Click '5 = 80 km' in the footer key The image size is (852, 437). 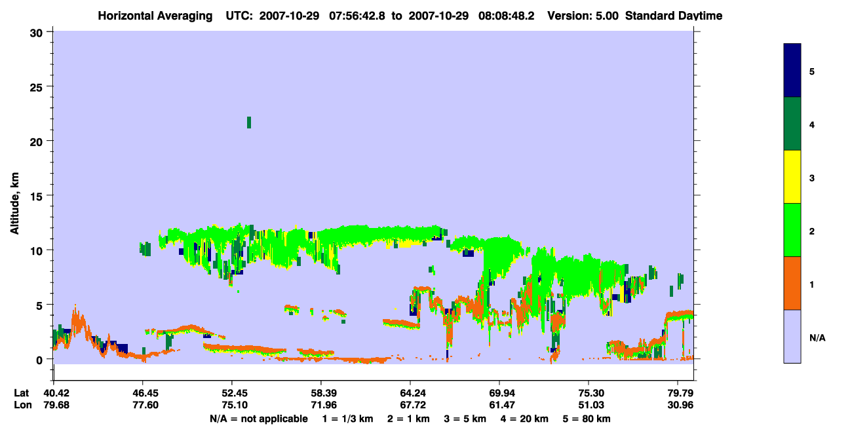(x=585, y=419)
